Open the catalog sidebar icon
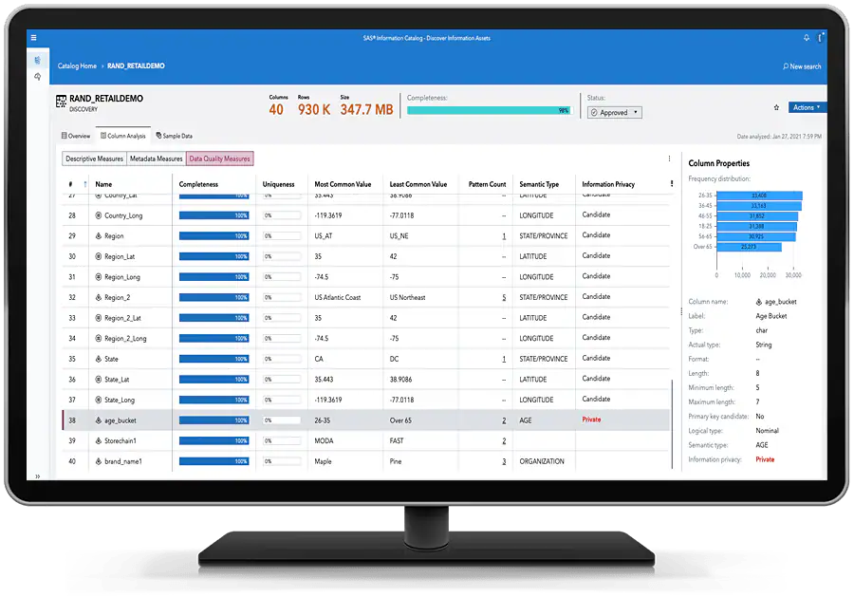This screenshot has height=597, width=854. tap(38, 60)
